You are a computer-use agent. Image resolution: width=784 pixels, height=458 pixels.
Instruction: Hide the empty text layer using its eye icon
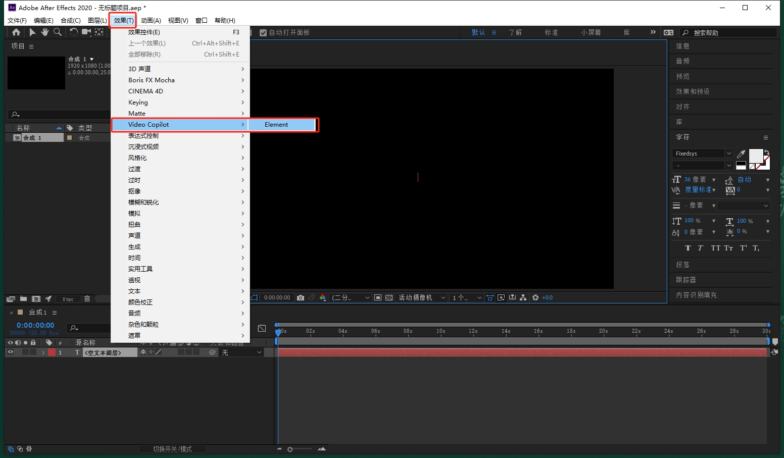pyautogui.click(x=10, y=352)
